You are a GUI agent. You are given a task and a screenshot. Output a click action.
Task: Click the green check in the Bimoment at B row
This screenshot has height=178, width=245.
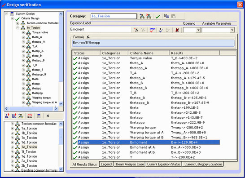(75, 152)
